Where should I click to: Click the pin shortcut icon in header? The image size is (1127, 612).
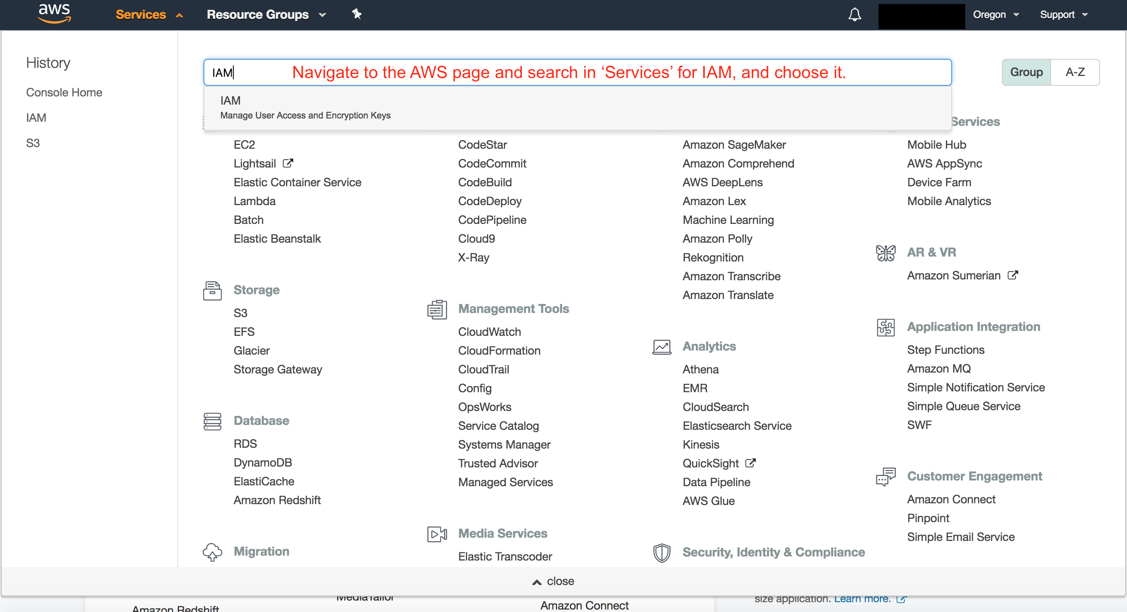[x=357, y=14]
